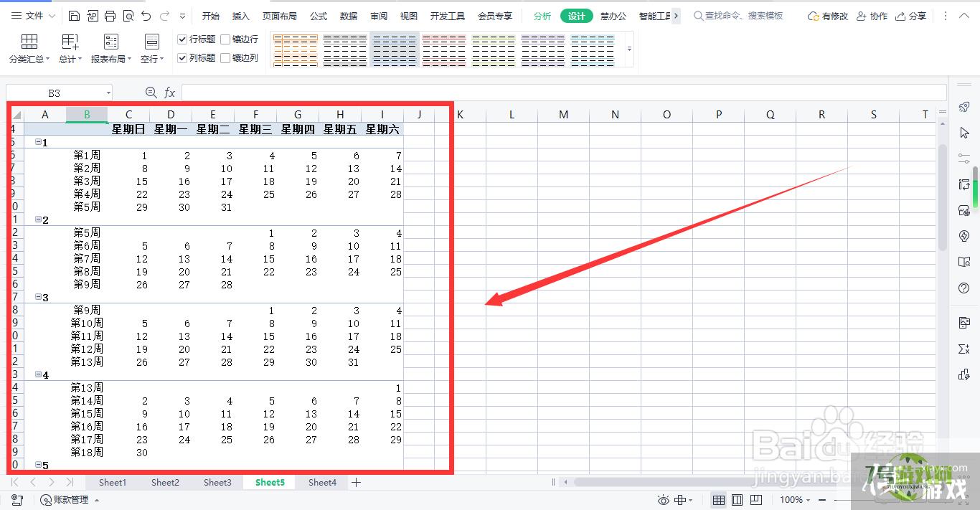Click the select tool cursor in sidebar
The image size is (980, 510).
point(964,133)
